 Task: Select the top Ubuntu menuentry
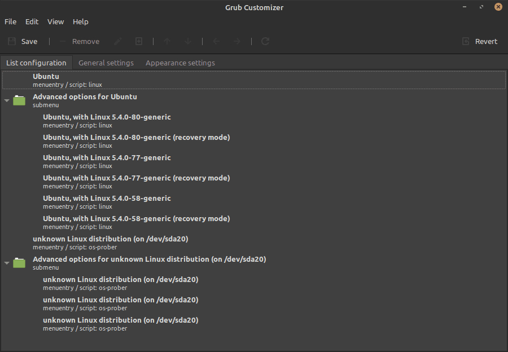pyautogui.click(x=254, y=80)
